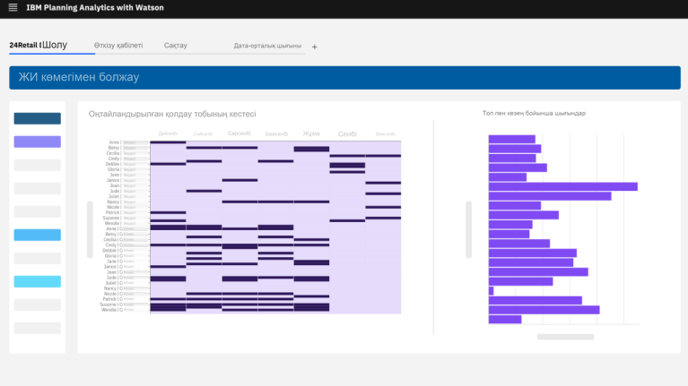Add a new tab with plus icon
The width and height of the screenshot is (688, 386).
pyautogui.click(x=314, y=47)
